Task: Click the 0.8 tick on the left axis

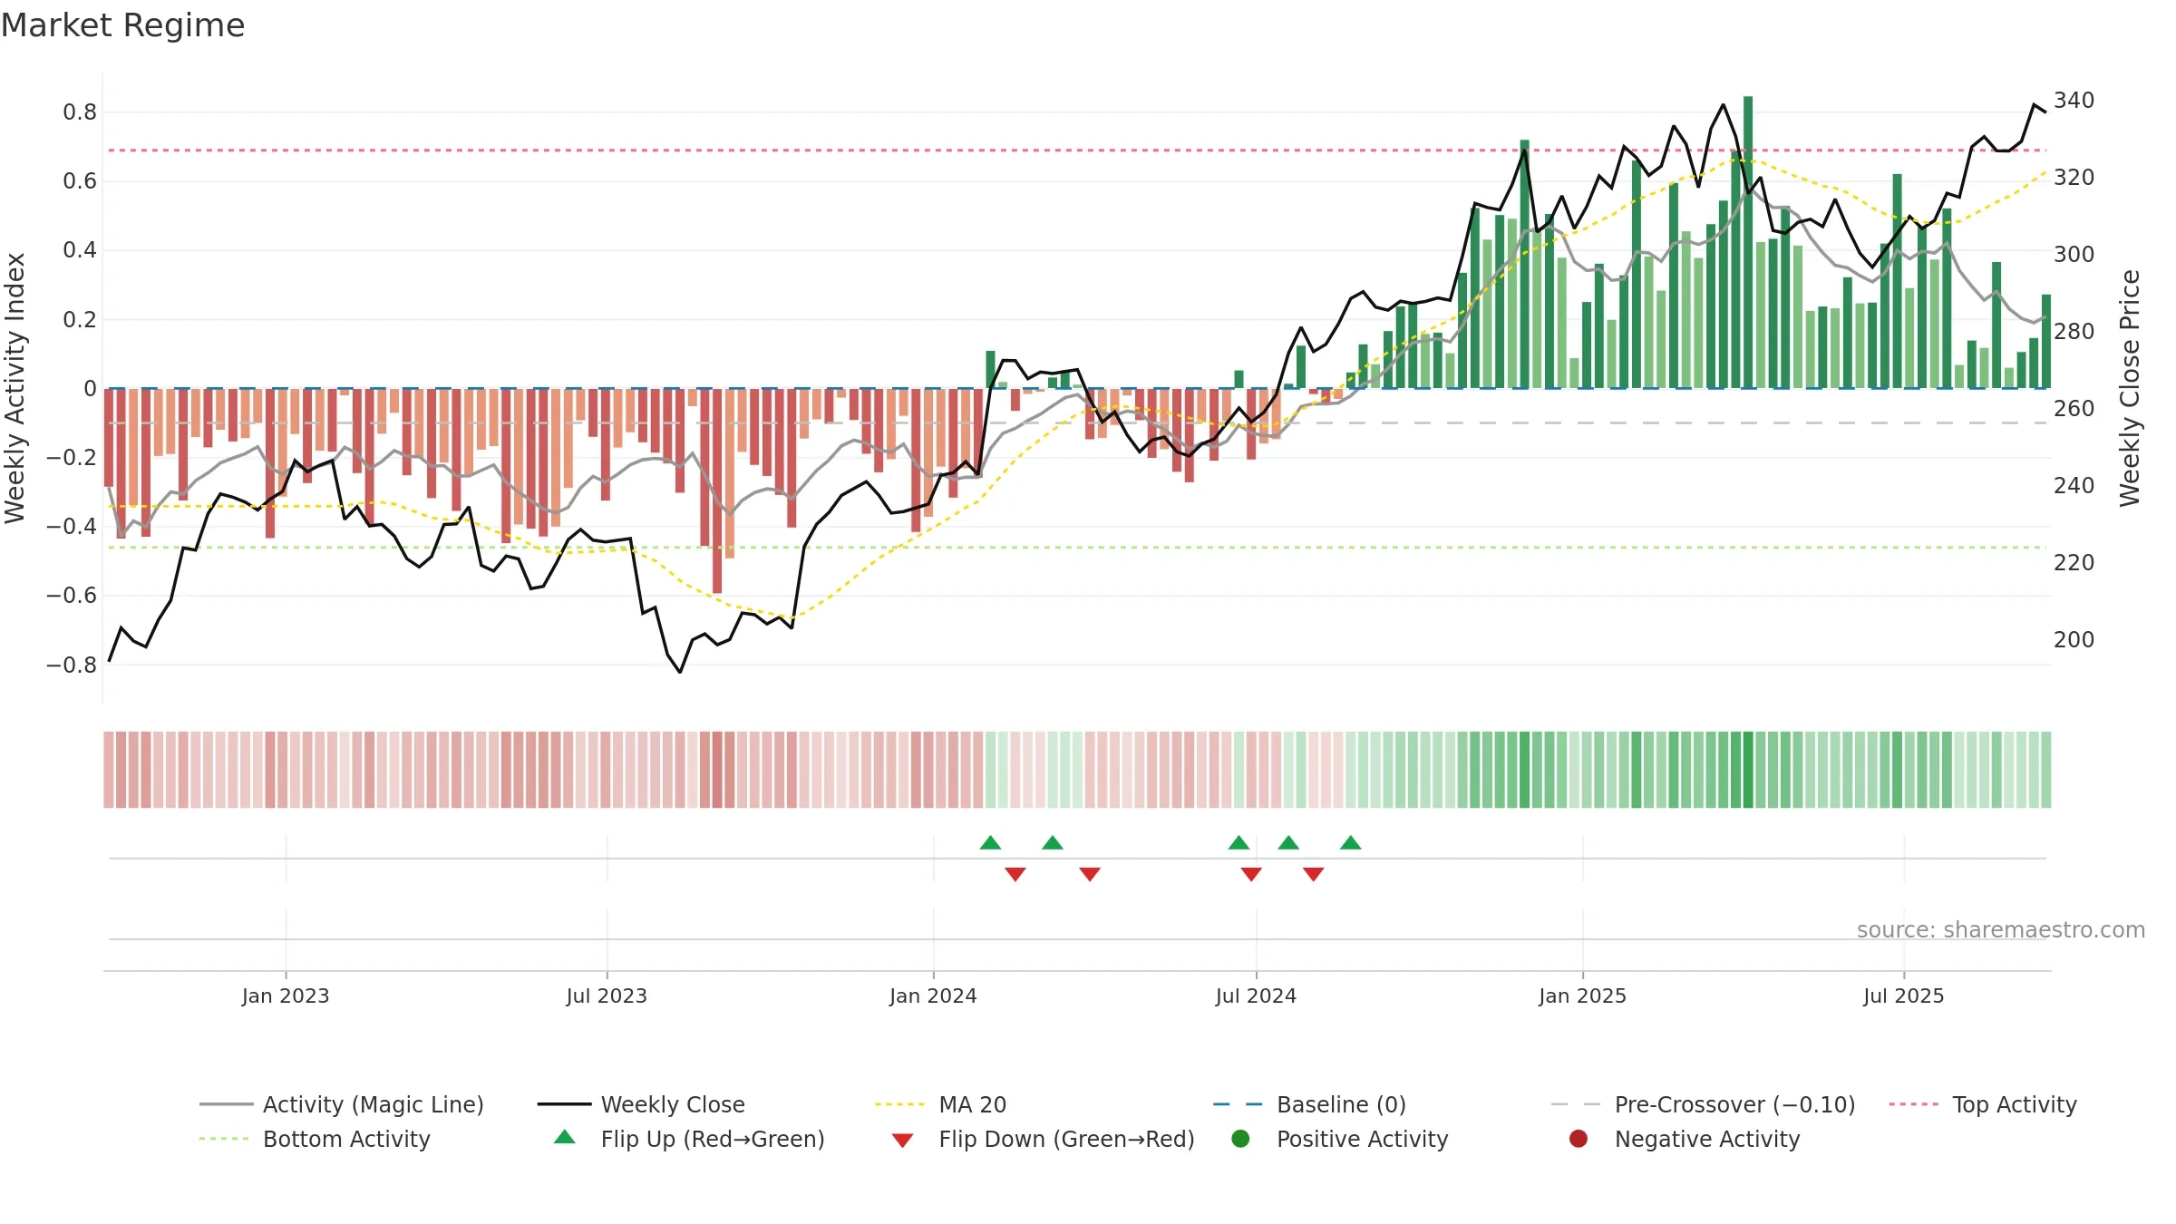Action: 80,112
